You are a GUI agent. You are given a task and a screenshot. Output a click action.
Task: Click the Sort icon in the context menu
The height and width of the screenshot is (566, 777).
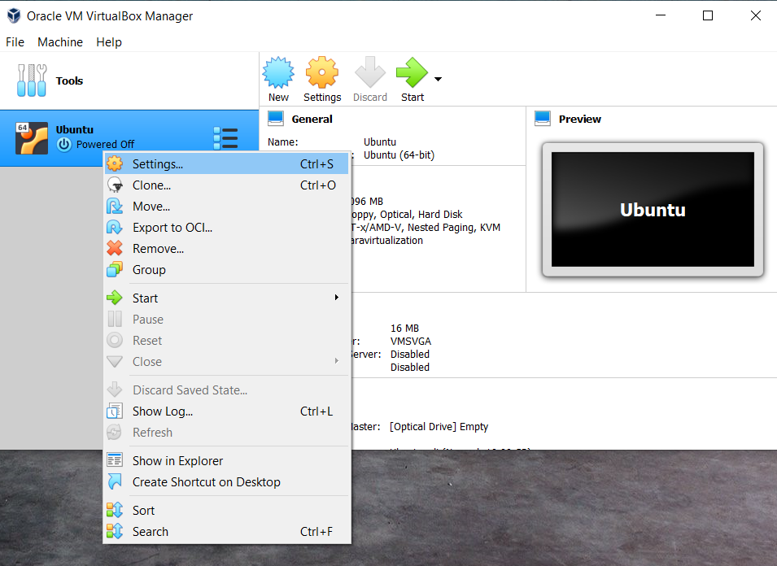pos(115,510)
